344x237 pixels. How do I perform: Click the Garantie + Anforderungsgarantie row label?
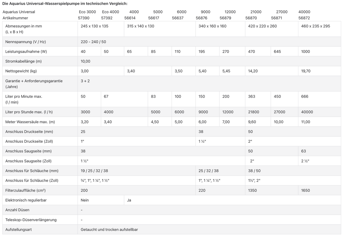coord(34,81)
